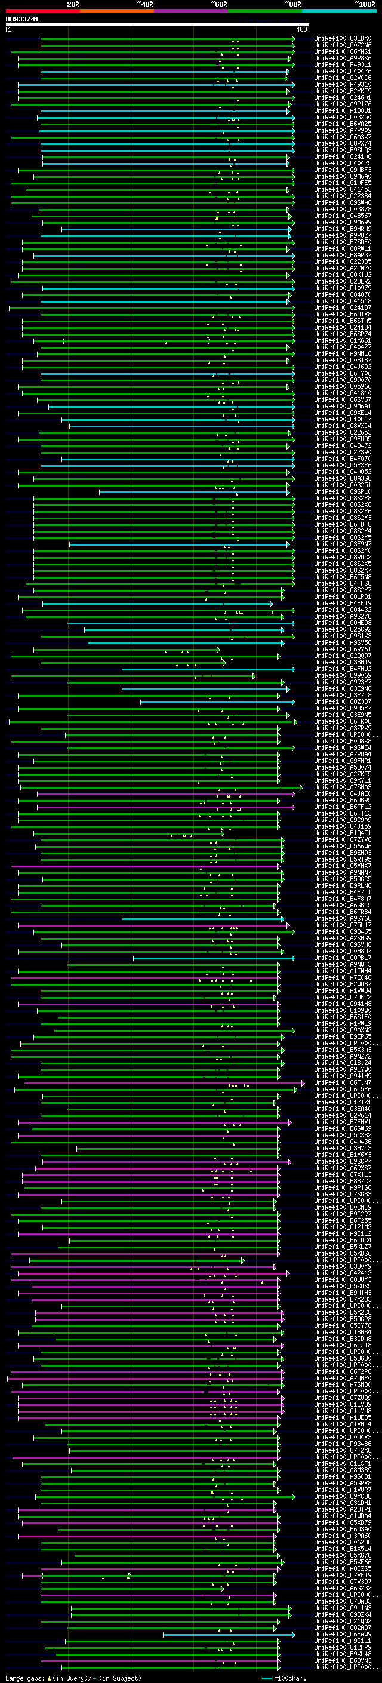Open hit UniRef100_Q3EBX0
Screen dimensions: 382x1683
click(343, 39)
